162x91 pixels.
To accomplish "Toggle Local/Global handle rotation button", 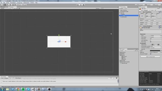I will (x=24, y=5).
